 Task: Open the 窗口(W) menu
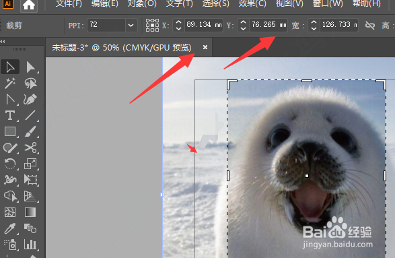pyautogui.click(x=328, y=3)
